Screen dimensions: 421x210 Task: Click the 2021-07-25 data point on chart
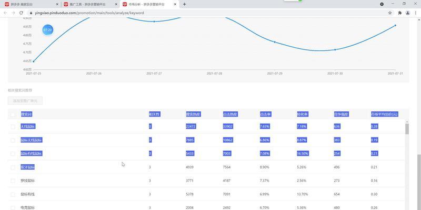(x=33, y=61)
